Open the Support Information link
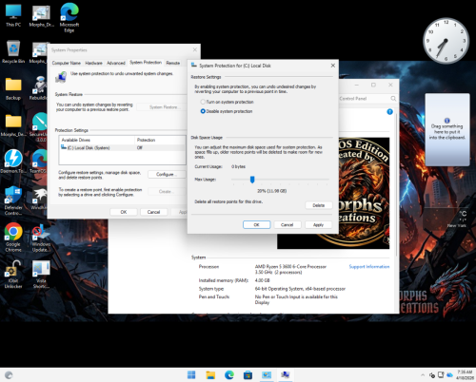This screenshot has width=476, height=382. tap(369, 267)
